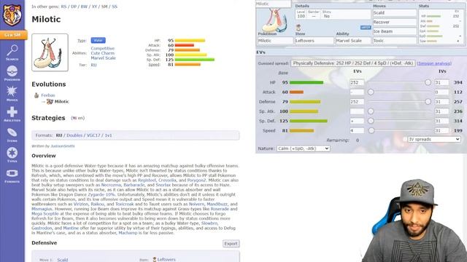
Task: Switch to RS generation link
Action: 63,7
